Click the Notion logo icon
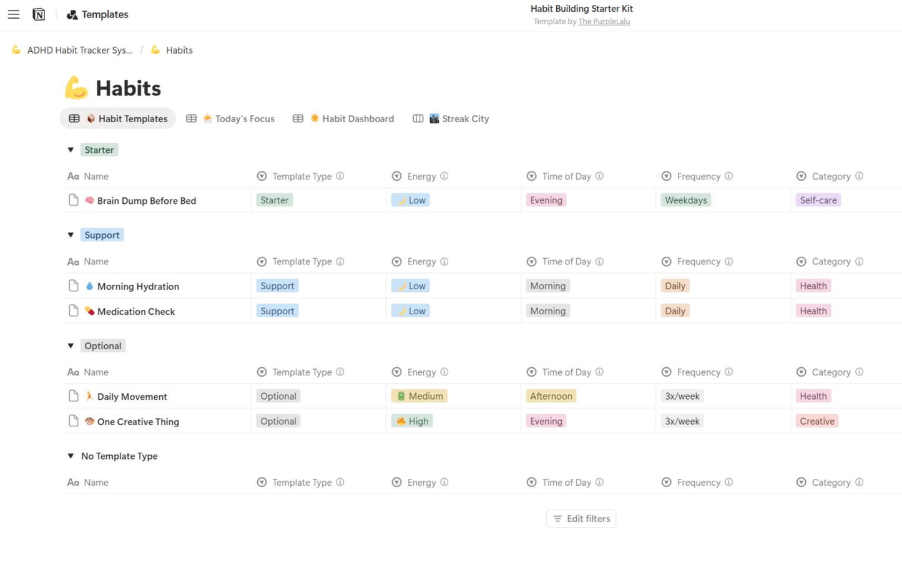Viewport: 902px width, 563px height. (x=39, y=14)
